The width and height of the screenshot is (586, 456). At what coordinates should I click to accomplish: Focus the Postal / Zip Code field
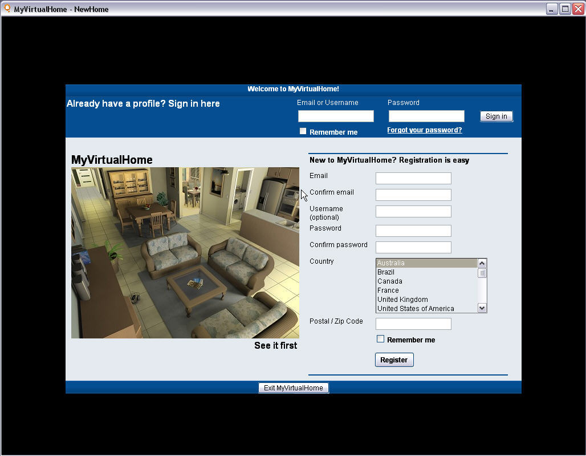click(x=413, y=324)
